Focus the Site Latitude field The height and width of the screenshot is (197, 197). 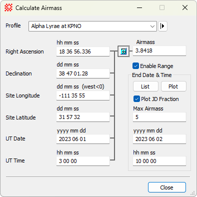pyautogui.click(x=83, y=117)
